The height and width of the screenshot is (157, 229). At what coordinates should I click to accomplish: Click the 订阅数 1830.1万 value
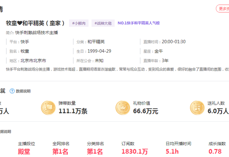pyautogui.click(x=135, y=151)
